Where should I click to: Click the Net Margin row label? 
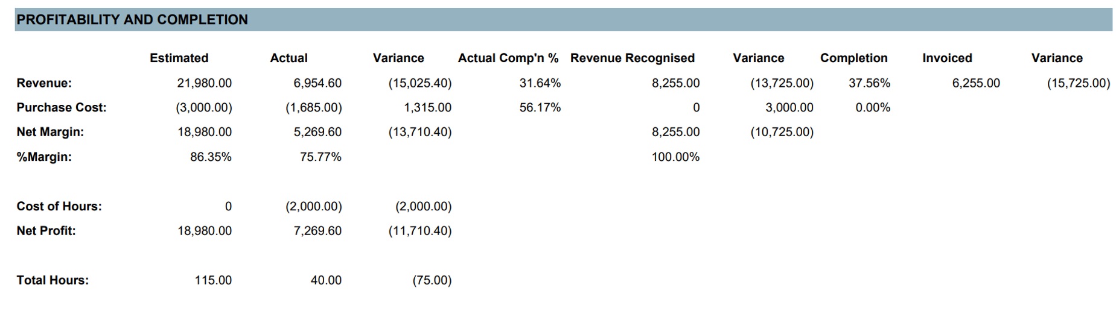click(50, 132)
